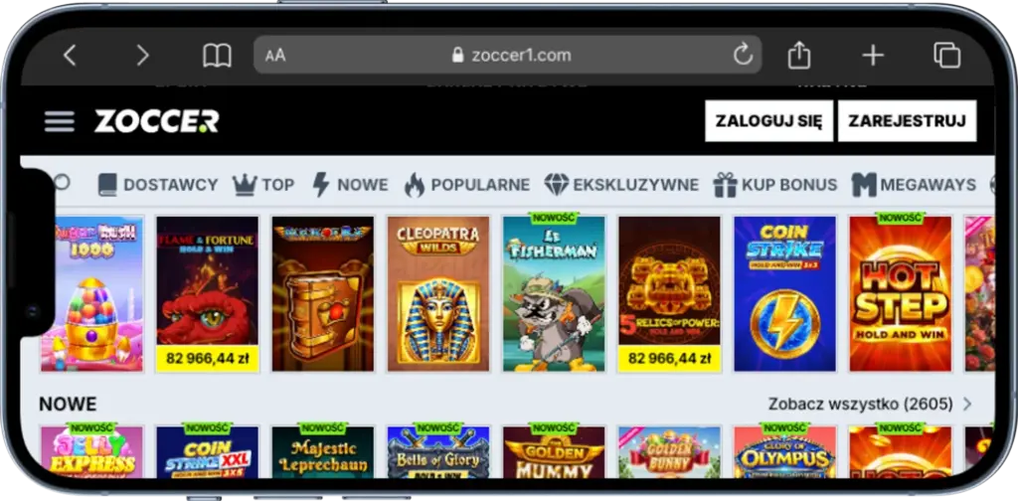The width and height of the screenshot is (1018, 501).
Task: Open the Zoccer hamburger menu
Action: point(59,121)
